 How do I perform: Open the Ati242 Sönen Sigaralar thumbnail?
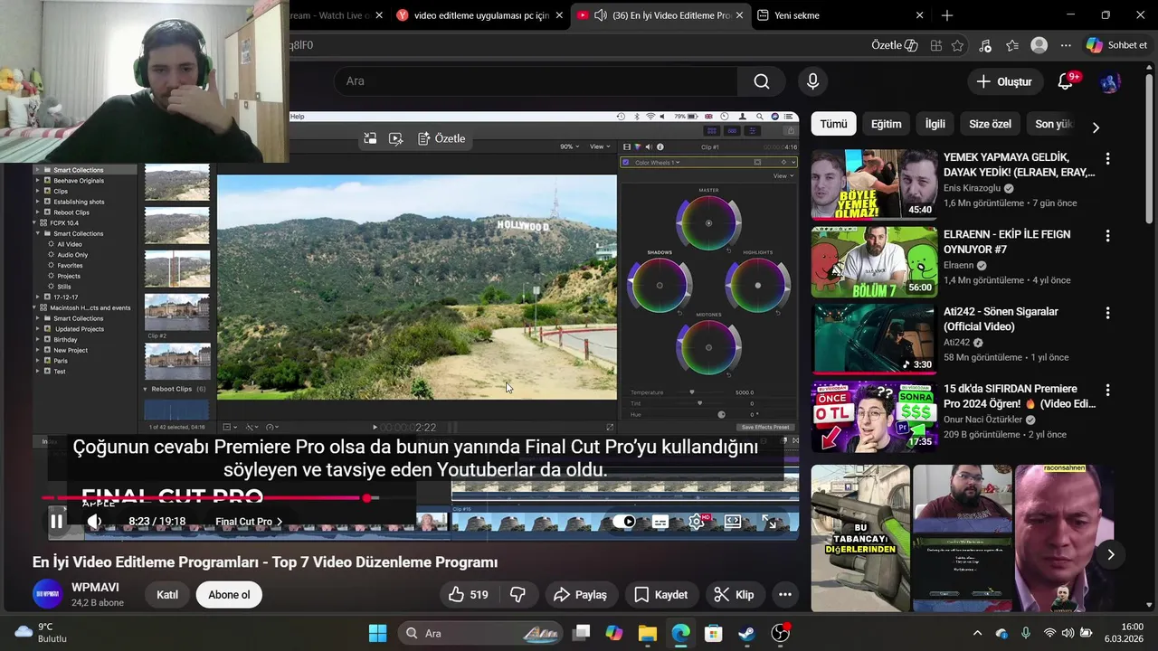coord(874,338)
